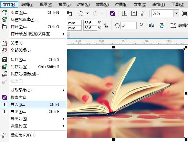
Task: Choose 全部关闭(L) menu entry
Action: (34, 50)
